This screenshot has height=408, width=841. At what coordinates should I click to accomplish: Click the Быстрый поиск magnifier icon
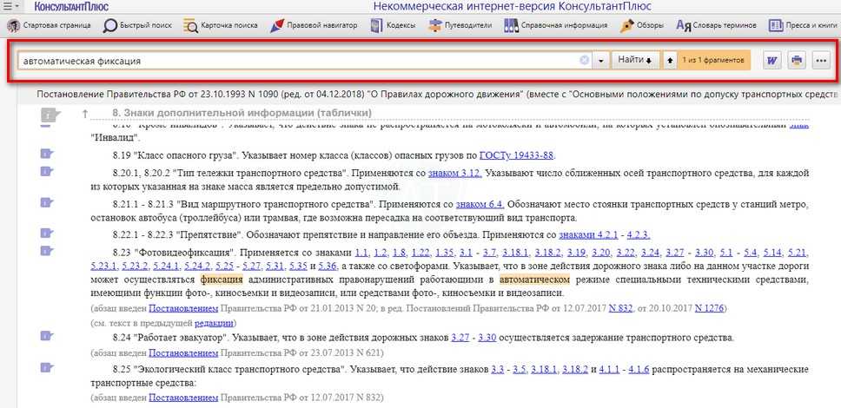110,26
